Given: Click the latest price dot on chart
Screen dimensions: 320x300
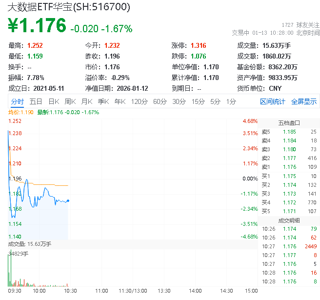Looking at the screenshot, I should (x=68, y=201).
